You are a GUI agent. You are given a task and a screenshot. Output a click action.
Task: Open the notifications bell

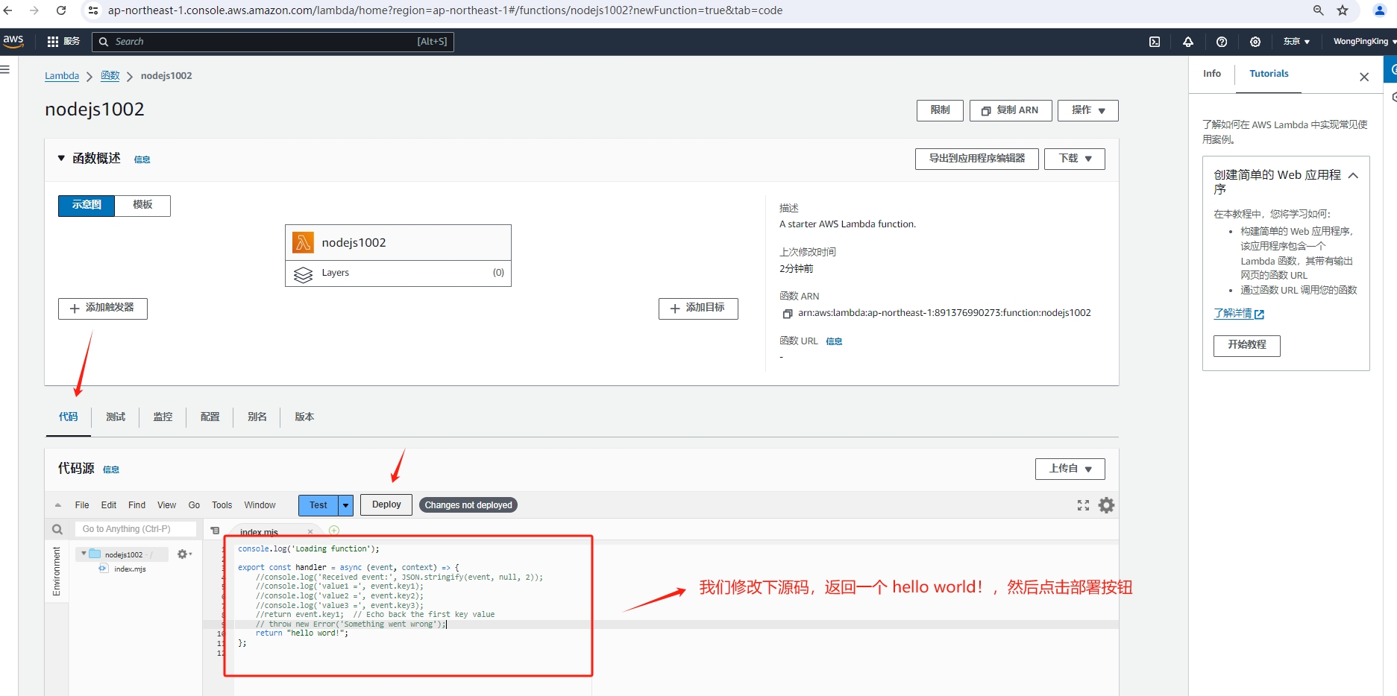[1188, 42]
